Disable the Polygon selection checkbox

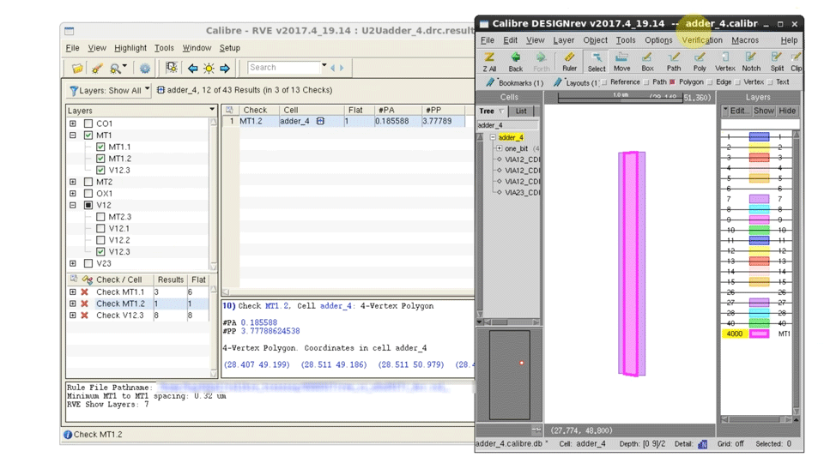click(x=672, y=82)
